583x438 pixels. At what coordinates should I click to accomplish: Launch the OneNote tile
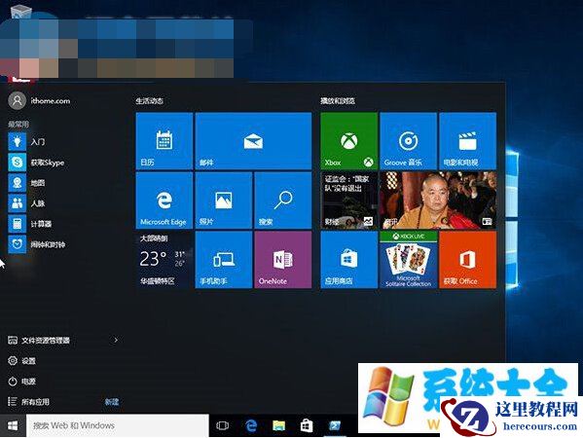283,260
